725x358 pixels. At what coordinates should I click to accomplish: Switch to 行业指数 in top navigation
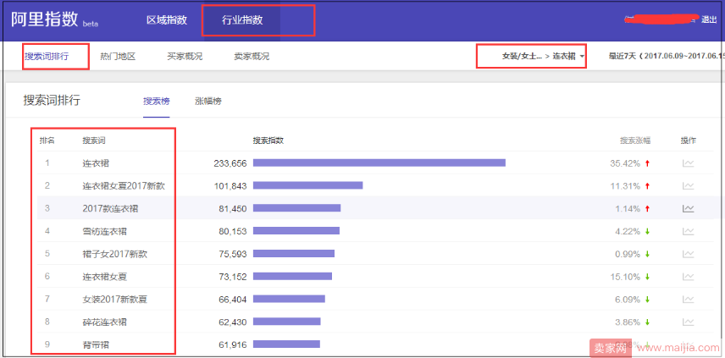tap(242, 19)
